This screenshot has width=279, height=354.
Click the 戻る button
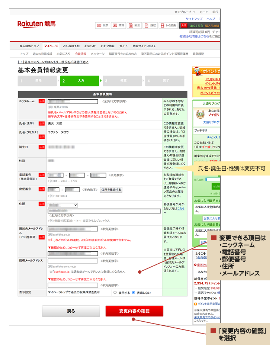[71, 311]
